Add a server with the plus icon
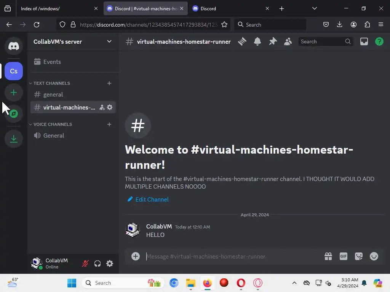The width and height of the screenshot is (390, 292). 14,92
